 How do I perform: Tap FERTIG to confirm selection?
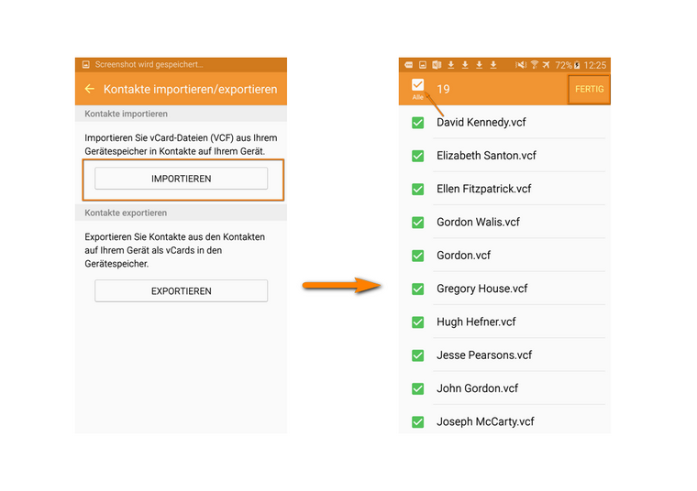click(x=589, y=89)
